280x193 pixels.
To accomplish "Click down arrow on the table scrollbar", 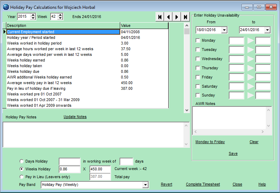I will pyautogui.click(x=187, y=110).
